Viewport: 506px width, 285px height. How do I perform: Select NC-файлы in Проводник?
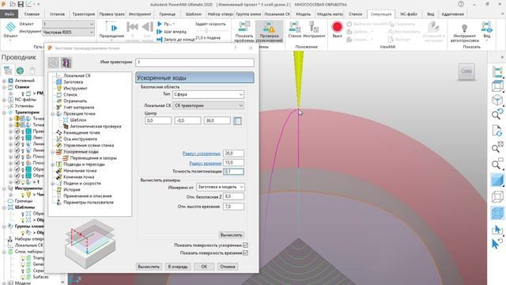tap(25, 100)
